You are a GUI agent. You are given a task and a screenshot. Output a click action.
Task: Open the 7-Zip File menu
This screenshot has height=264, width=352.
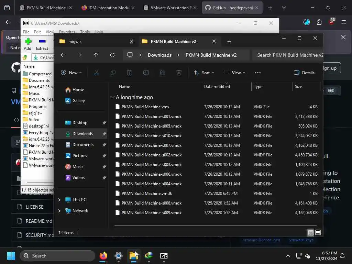[x=26, y=32]
